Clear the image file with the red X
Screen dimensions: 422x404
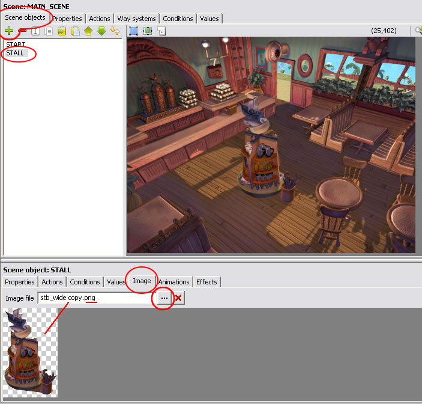(178, 298)
